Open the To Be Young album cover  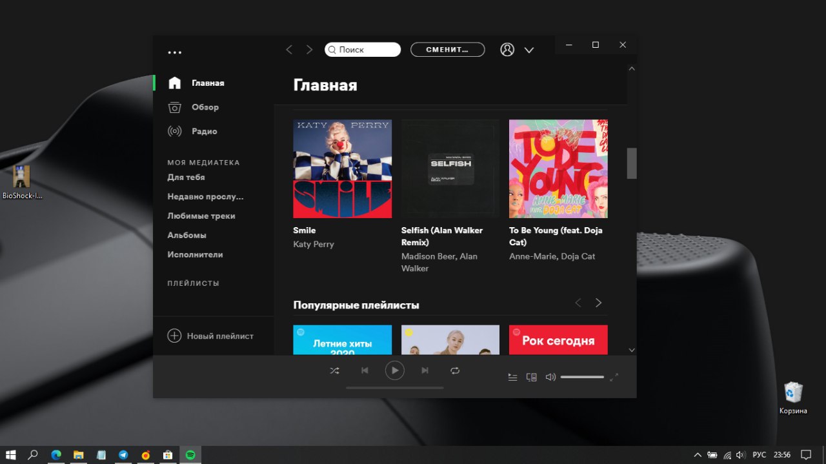558,168
